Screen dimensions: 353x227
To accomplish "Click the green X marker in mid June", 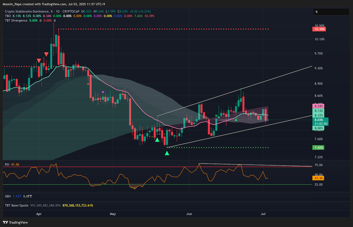I will coord(217,116).
